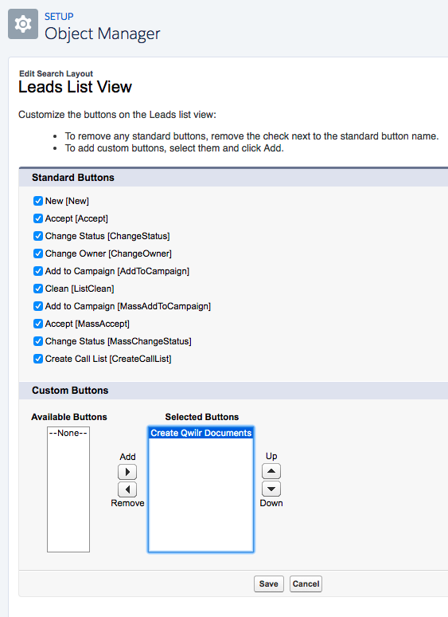Image resolution: width=448 pixels, height=617 pixels.
Task: Click the Setup gear icon
Action: (x=23, y=24)
